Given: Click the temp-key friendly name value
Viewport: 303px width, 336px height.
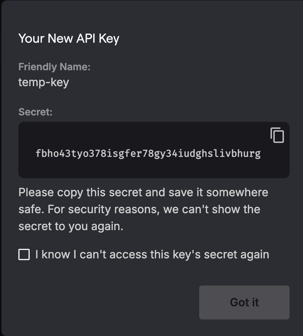Looking at the screenshot, I should 43,82.
